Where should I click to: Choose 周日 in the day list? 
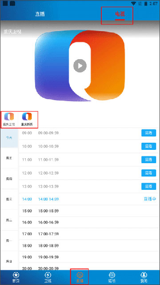click(9, 261)
